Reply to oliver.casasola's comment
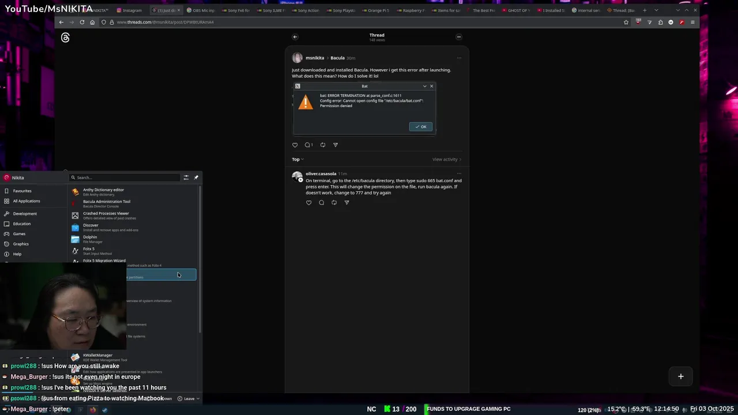This screenshot has height=415, width=738. coord(321,202)
